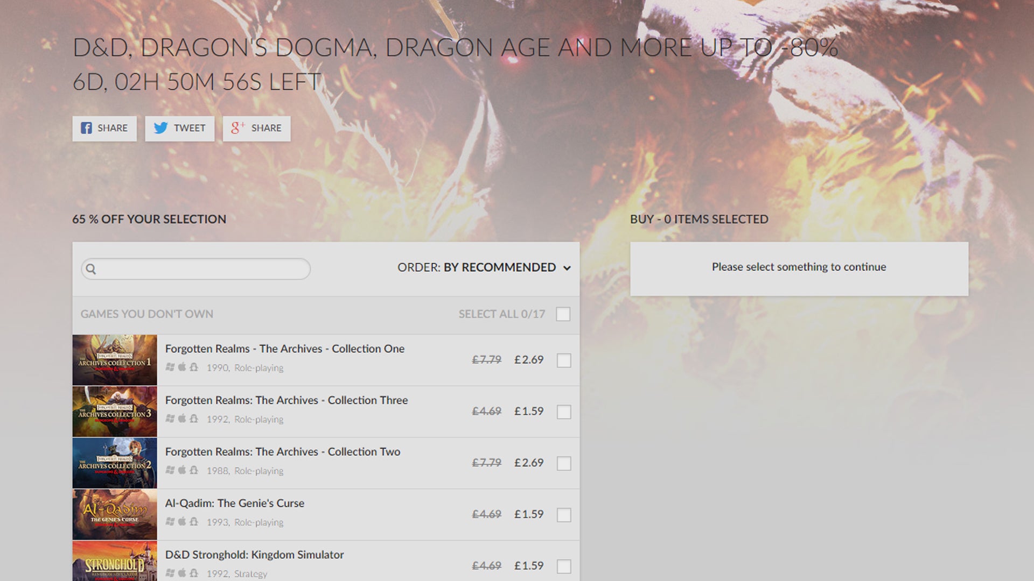Open Forgotten Realms Collection Two title link
This screenshot has height=581, width=1034.
point(283,452)
